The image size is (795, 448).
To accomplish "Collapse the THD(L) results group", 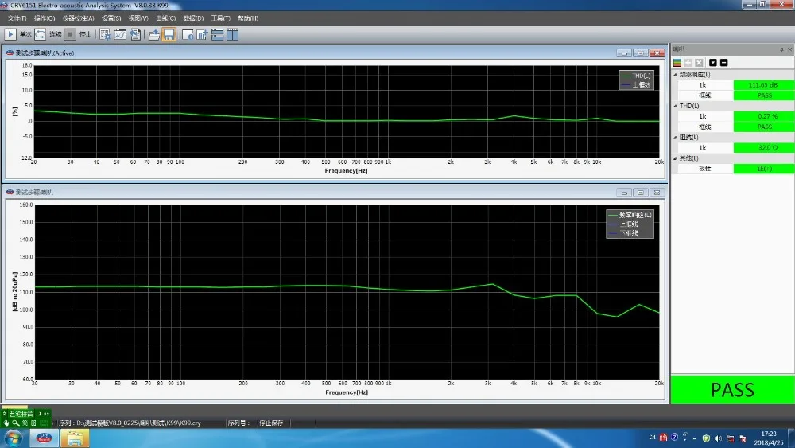I will click(x=675, y=106).
